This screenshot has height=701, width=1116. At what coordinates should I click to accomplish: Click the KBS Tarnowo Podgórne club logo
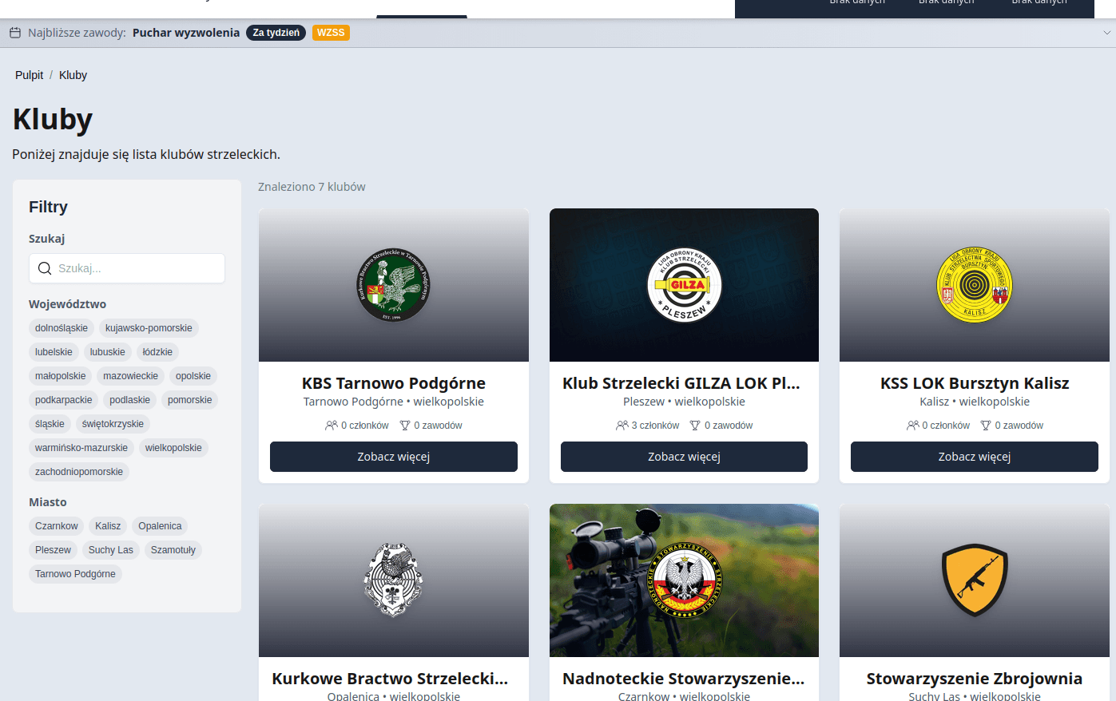(x=393, y=285)
